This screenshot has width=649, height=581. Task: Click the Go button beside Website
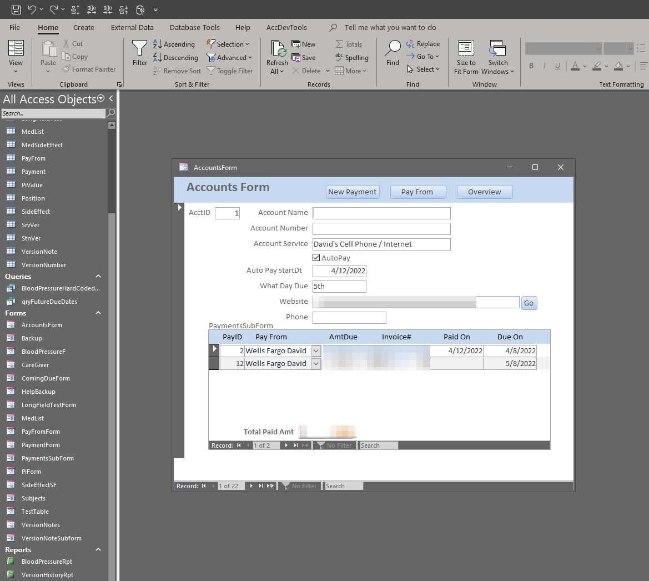pos(529,303)
